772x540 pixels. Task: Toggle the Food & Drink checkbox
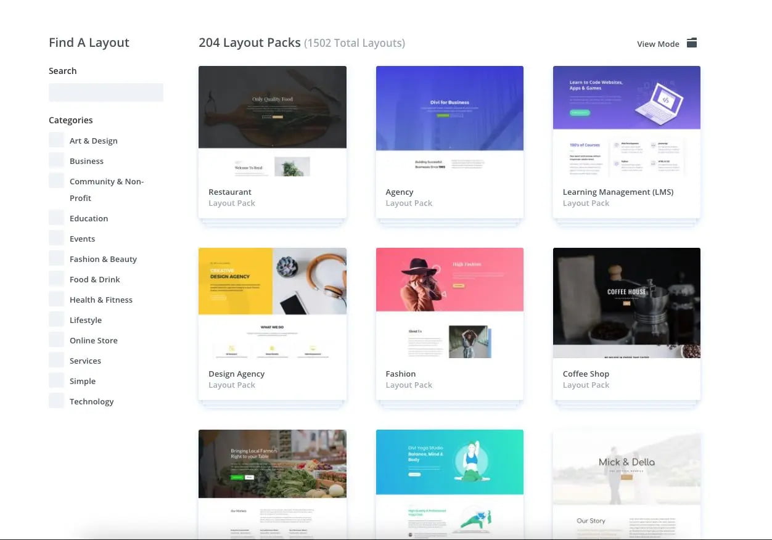click(56, 279)
